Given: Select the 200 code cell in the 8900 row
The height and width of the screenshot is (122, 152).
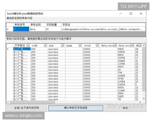Looking at the screenshot, I should point(39,55).
